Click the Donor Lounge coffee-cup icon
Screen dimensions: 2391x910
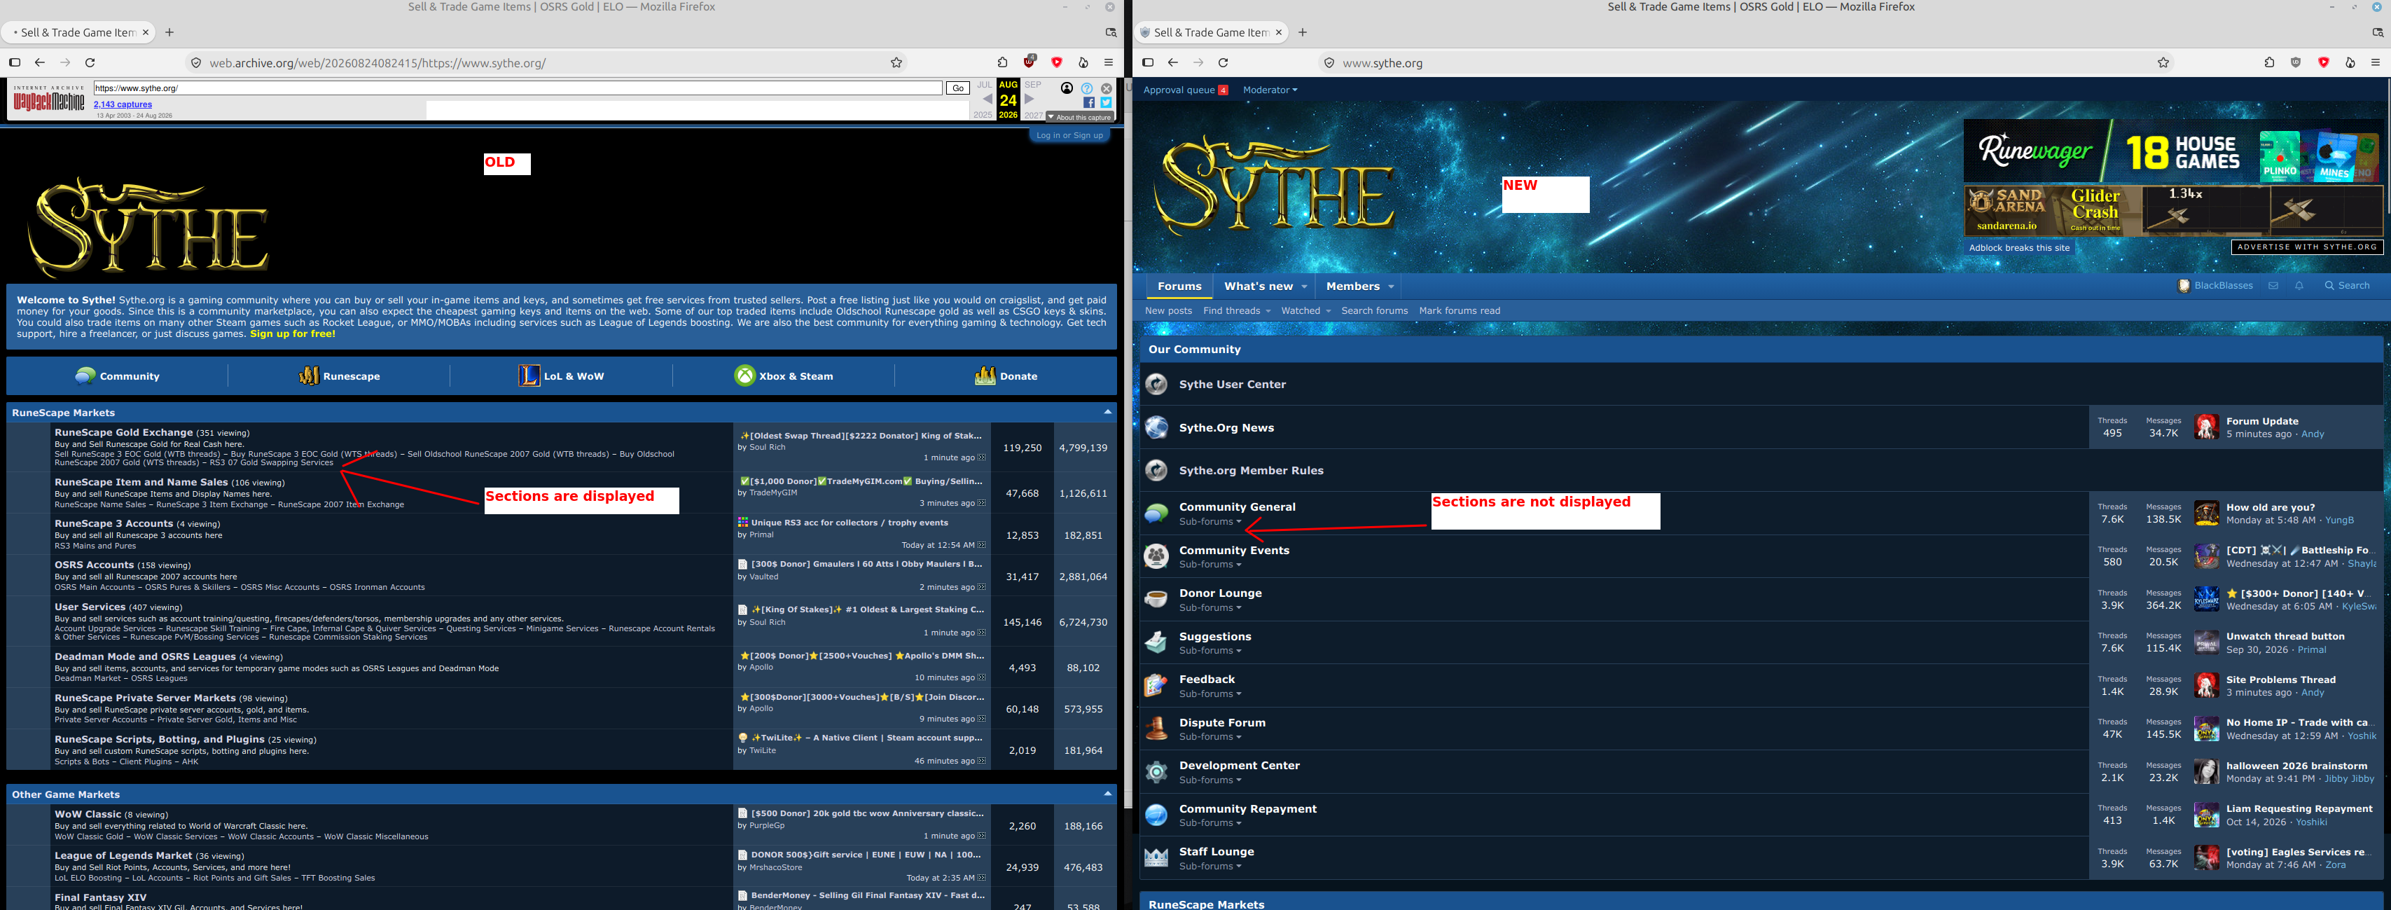click(1156, 600)
